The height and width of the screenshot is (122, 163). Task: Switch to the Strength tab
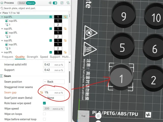[x=32, y=57]
